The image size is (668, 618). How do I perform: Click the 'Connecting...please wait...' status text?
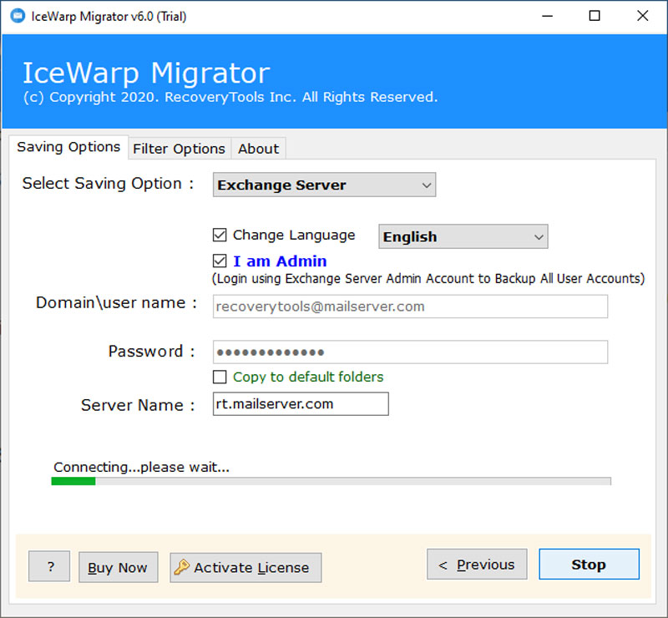[141, 467]
